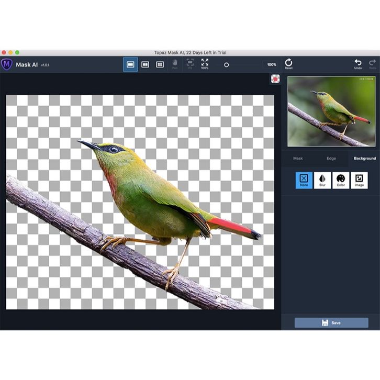This screenshot has height=380, width=380.
Task: Click the Redo arrow
Action: (x=372, y=64)
